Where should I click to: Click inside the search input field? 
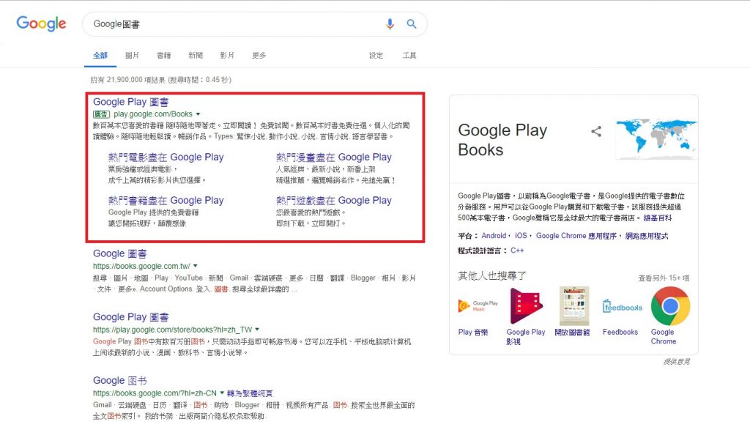click(x=220, y=23)
